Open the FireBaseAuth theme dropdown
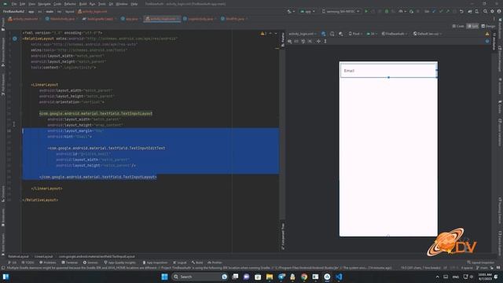The image size is (503, 283). [395, 34]
